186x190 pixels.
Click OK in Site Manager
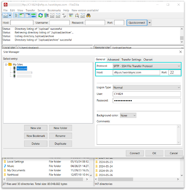[x=154, y=153]
